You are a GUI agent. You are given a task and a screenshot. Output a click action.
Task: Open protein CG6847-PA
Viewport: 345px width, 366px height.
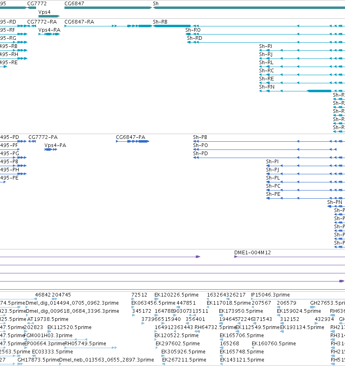point(131,137)
